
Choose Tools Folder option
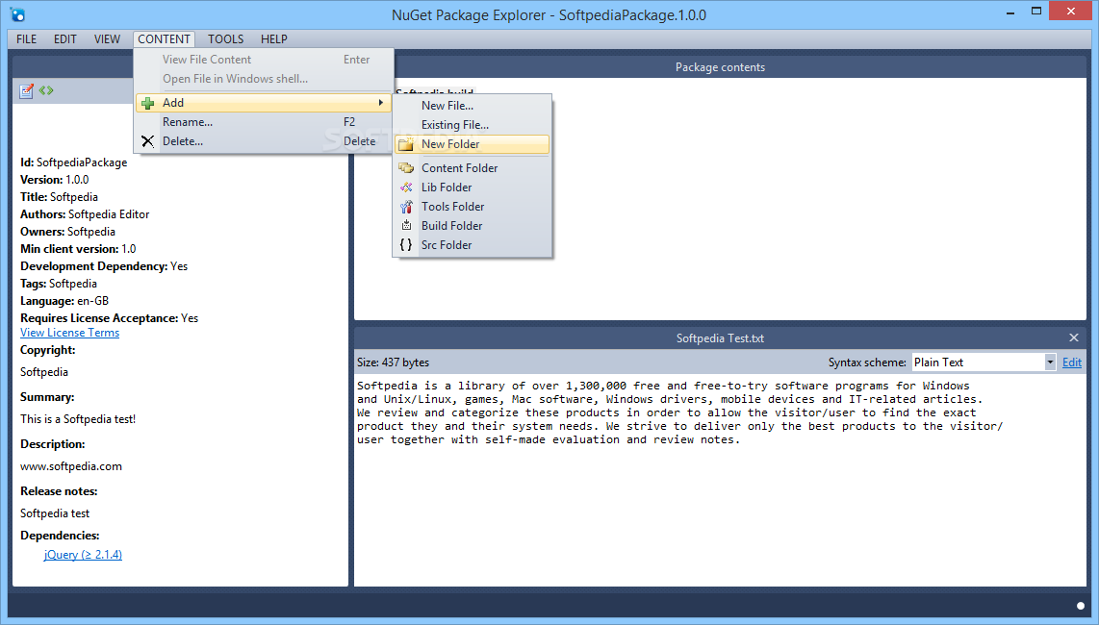coord(472,207)
